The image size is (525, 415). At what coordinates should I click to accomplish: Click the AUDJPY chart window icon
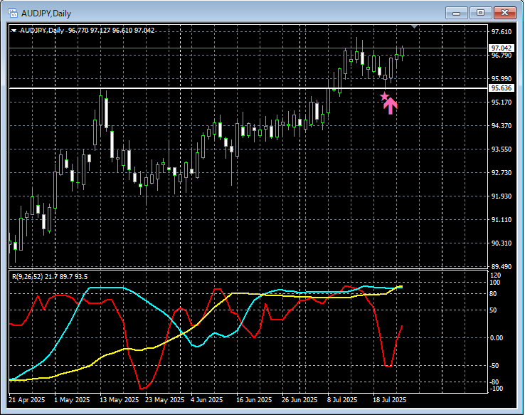pyautogui.click(x=12, y=13)
